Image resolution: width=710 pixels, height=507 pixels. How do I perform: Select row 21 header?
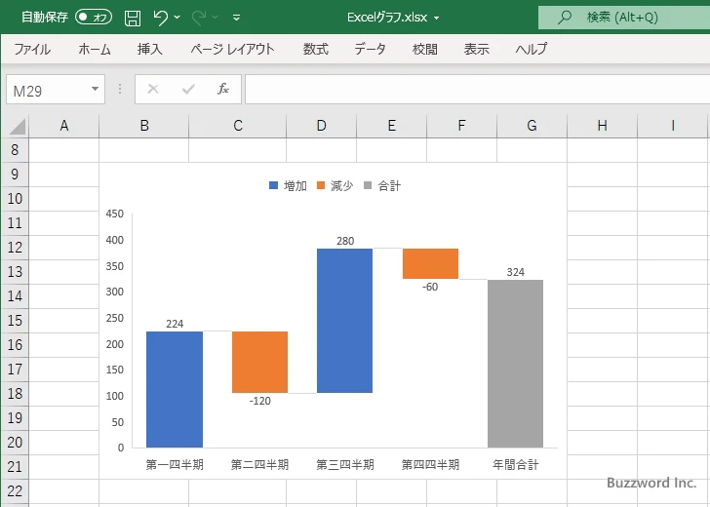[x=15, y=467]
